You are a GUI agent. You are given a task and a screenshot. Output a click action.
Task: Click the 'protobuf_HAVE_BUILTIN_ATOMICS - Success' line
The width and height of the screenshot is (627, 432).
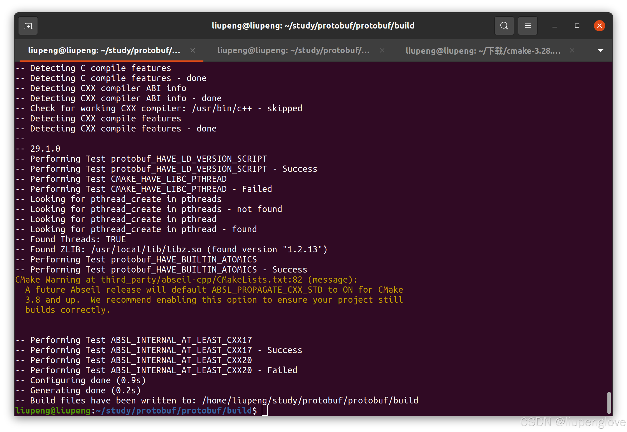[x=161, y=269]
